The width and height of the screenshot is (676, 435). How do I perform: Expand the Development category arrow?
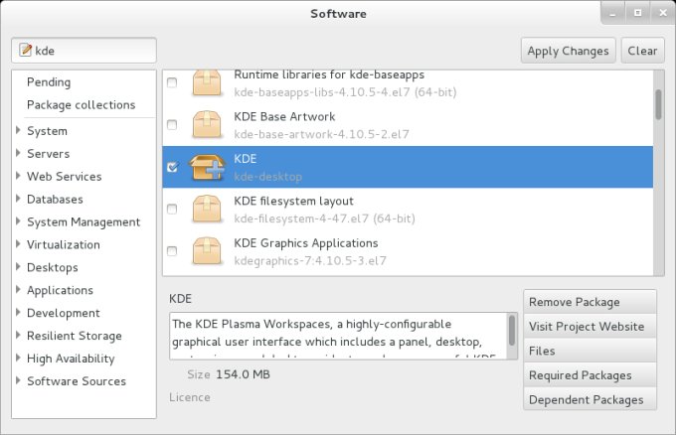click(18, 312)
